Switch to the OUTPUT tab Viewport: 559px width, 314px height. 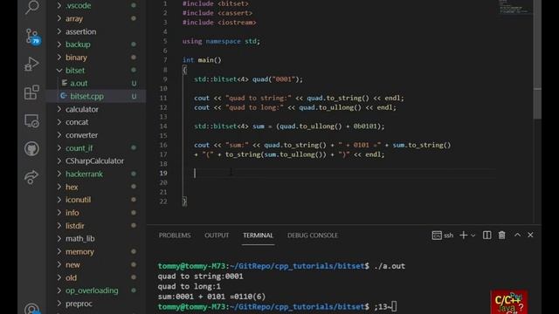pyautogui.click(x=217, y=235)
